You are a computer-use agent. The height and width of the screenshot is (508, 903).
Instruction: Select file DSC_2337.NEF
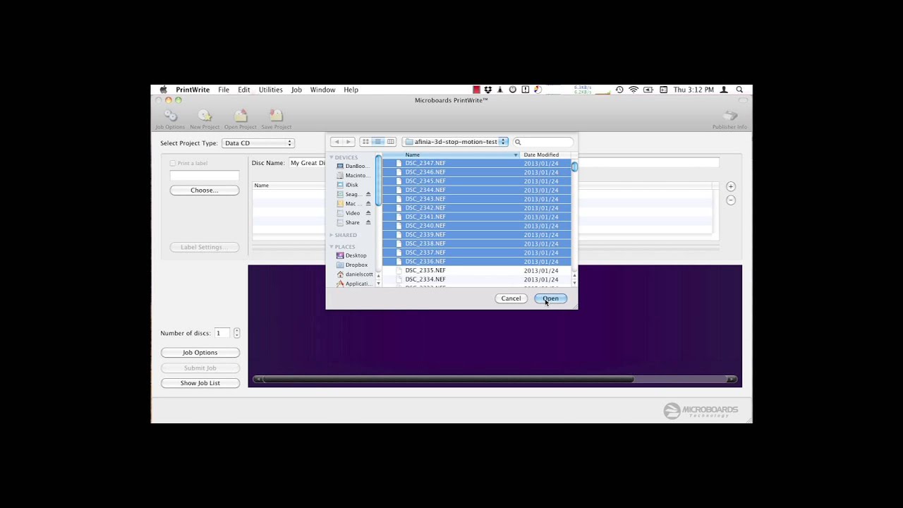point(477,253)
